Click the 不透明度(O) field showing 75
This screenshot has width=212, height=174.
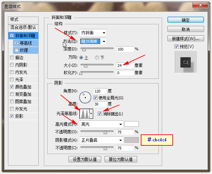point(125,132)
